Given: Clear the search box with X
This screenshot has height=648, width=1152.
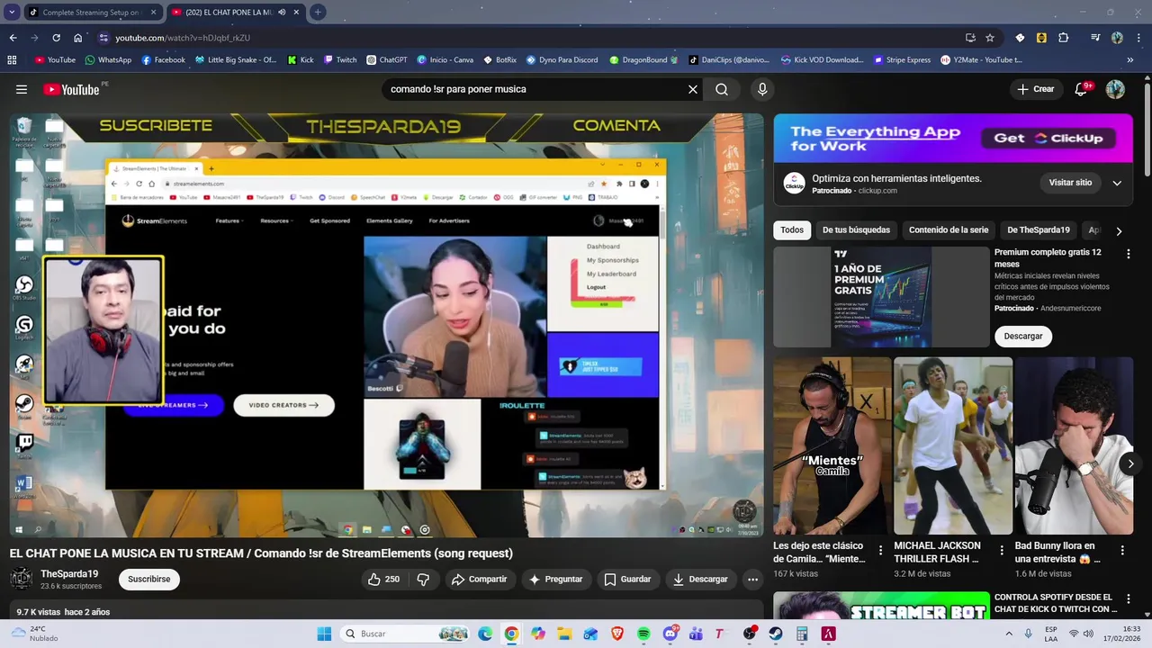Looking at the screenshot, I should coord(693,89).
